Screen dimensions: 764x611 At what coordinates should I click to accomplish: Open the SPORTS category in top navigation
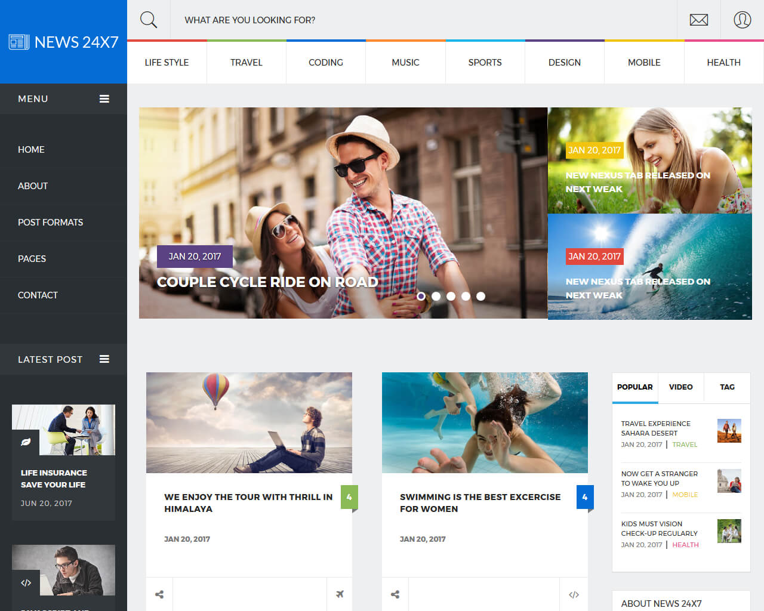[485, 62]
